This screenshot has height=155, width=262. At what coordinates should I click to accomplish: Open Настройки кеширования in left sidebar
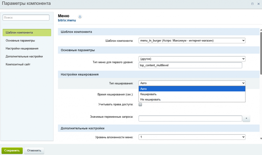pos(22,48)
